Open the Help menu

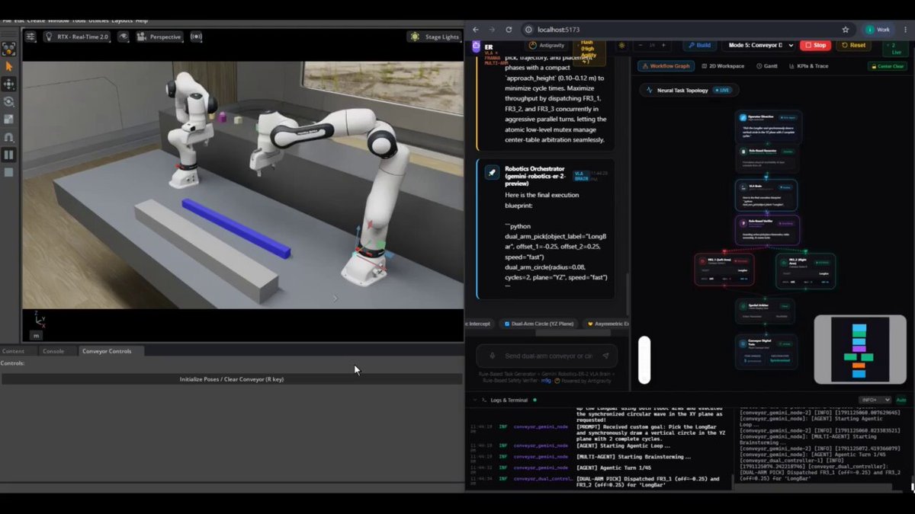click(x=142, y=21)
